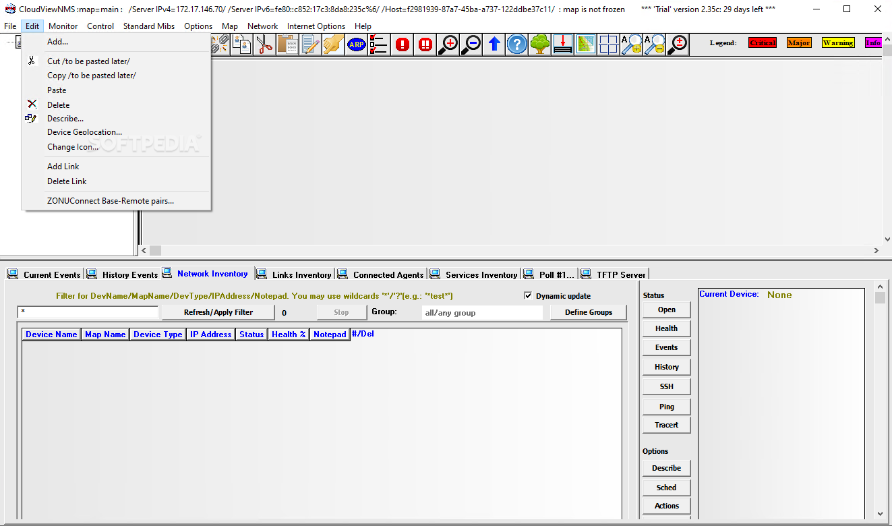Click the Health % column header
Screen dimensions: 892x526
(289, 334)
